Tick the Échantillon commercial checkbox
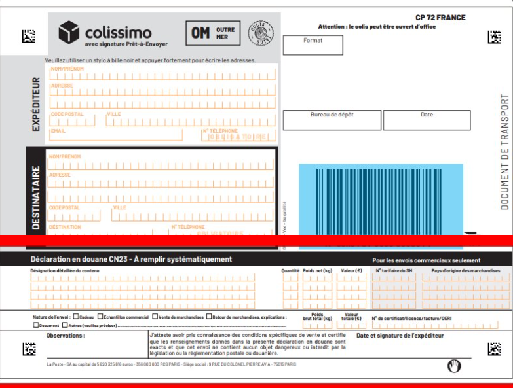513x388 pixels. tap(100, 317)
